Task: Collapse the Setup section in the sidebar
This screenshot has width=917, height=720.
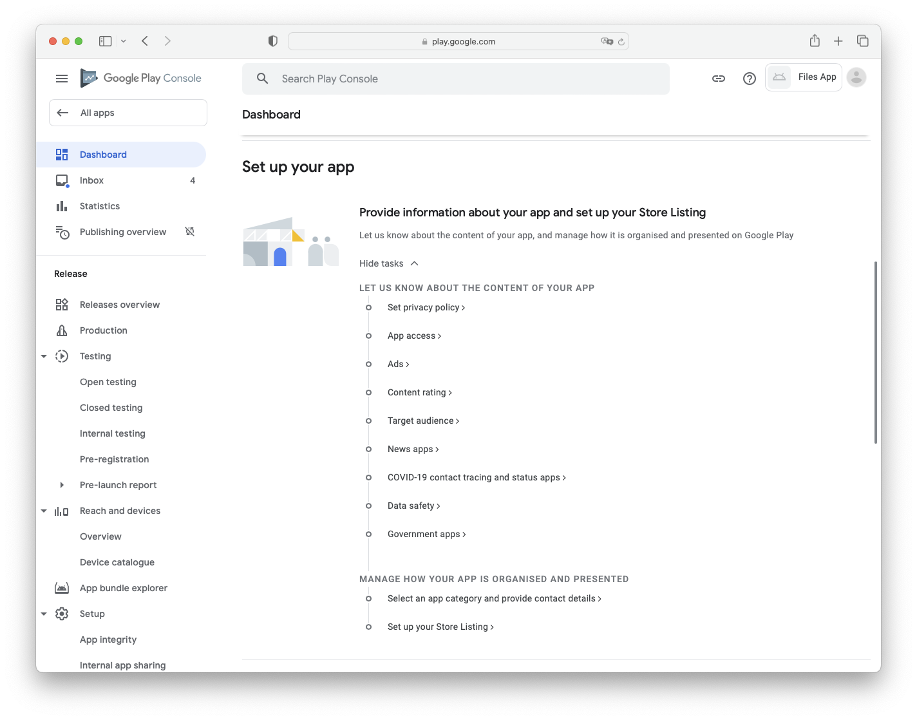Action: [x=44, y=614]
